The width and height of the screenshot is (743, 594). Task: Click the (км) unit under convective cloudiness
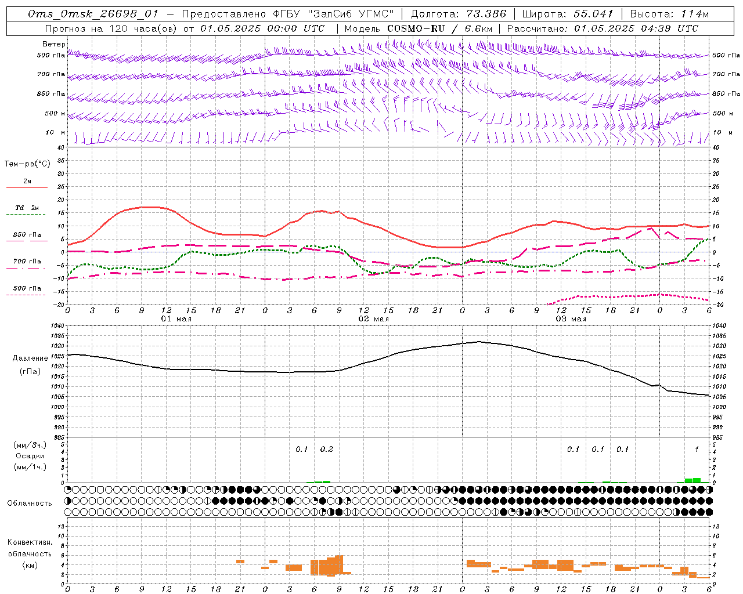pyautogui.click(x=30, y=565)
